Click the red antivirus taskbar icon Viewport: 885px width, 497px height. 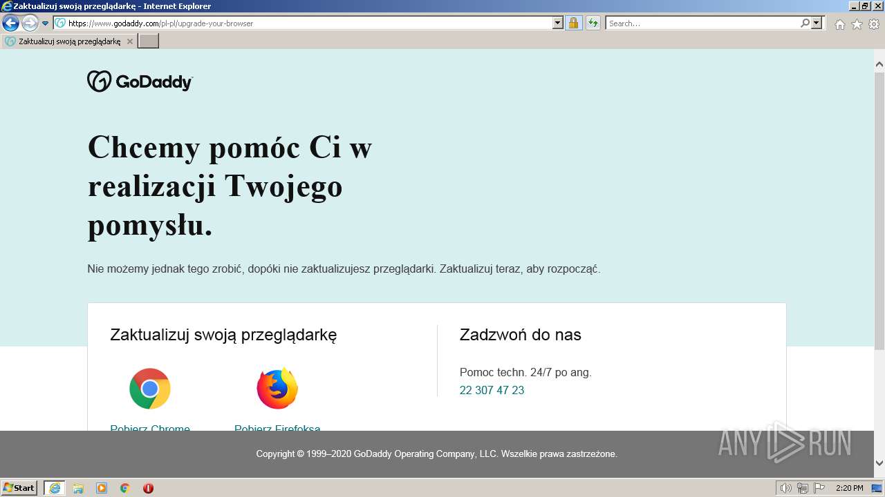148,488
